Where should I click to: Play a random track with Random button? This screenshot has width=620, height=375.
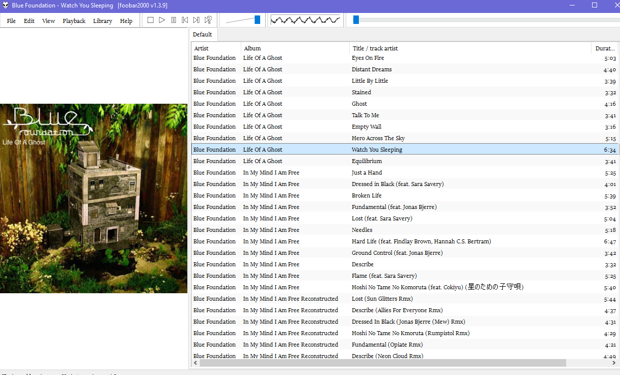click(x=208, y=20)
